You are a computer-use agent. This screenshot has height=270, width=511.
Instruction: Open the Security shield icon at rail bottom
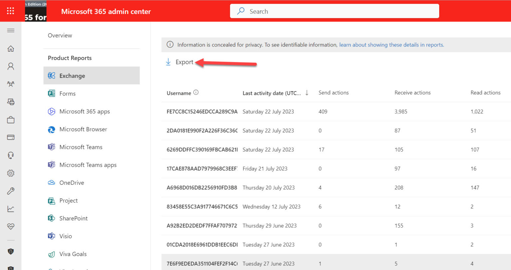point(10,251)
